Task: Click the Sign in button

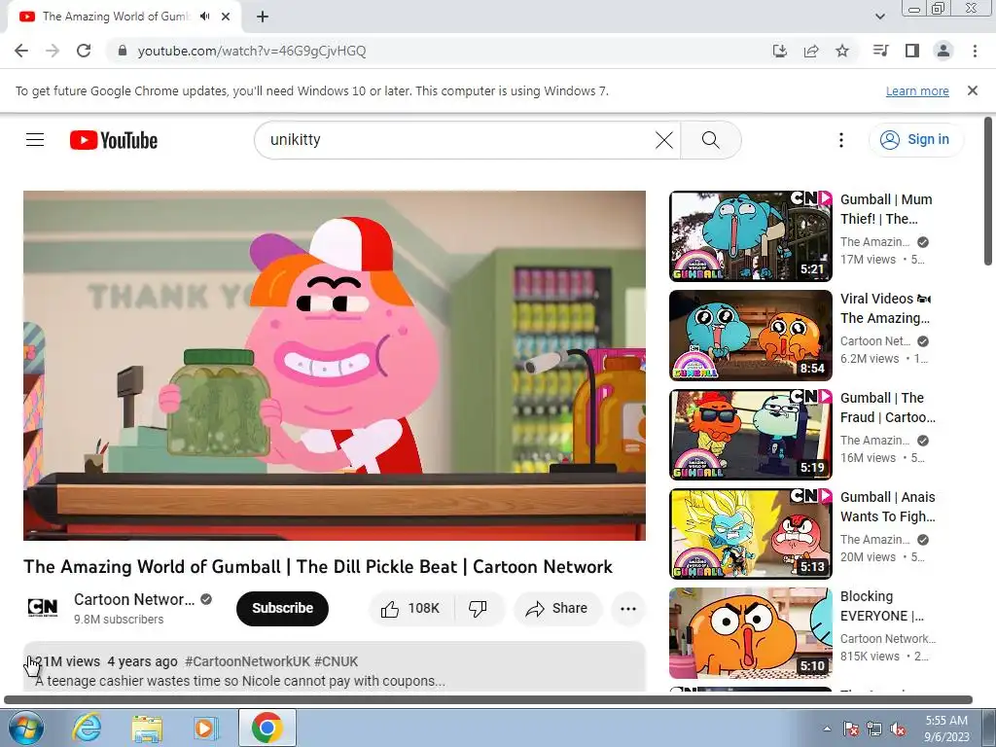Action: coord(915,140)
